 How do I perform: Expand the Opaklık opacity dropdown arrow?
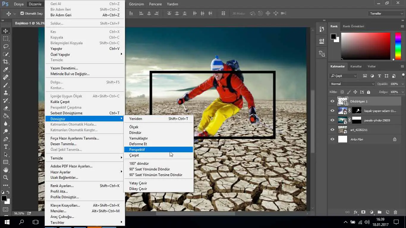pos(402,84)
